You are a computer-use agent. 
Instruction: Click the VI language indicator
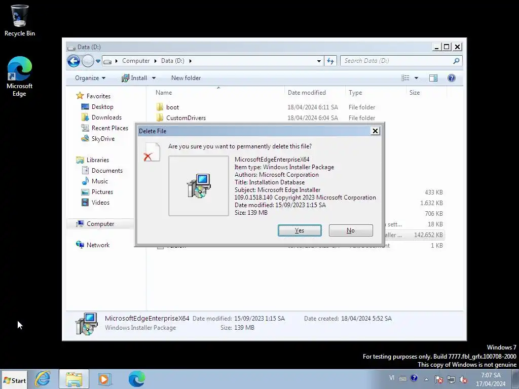point(392,378)
